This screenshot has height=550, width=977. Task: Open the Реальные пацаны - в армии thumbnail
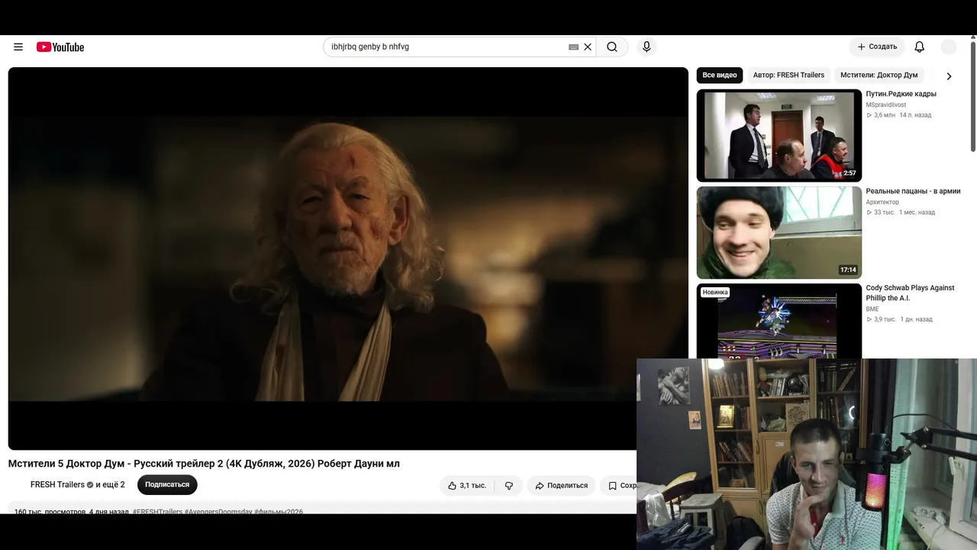tap(779, 232)
